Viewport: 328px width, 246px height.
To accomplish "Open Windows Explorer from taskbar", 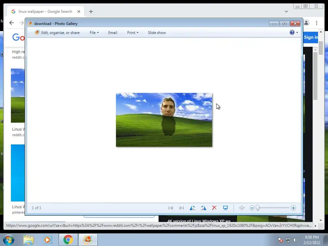I will pyautogui.click(x=29, y=240).
